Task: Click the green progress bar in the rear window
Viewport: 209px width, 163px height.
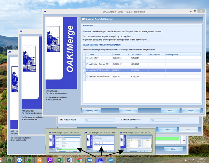Action: click(168, 139)
